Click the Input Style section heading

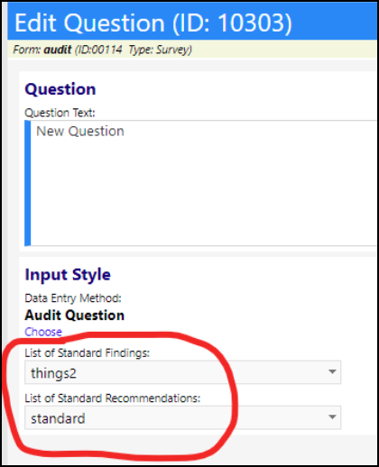68,275
